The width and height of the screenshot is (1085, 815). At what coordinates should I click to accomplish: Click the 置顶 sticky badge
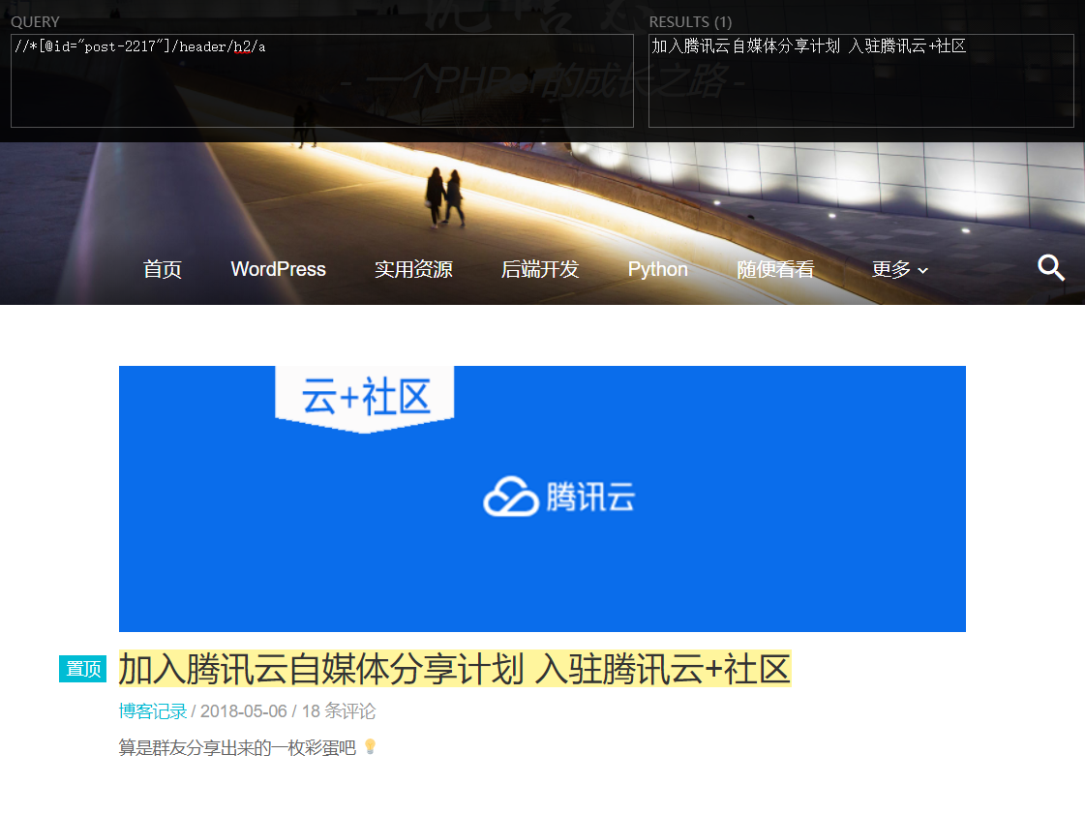point(82,668)
